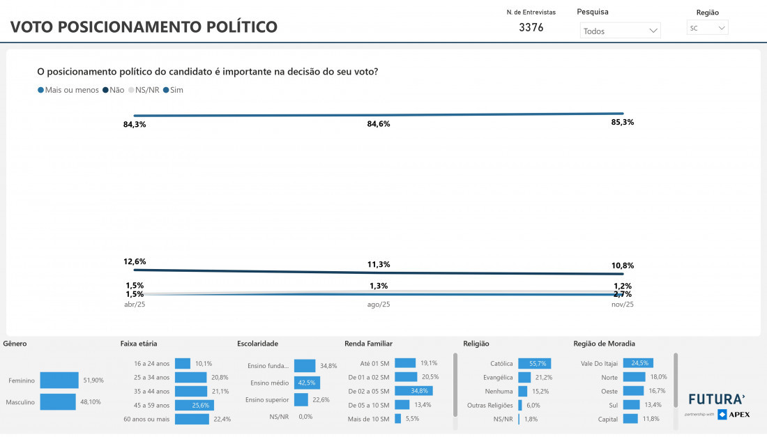
Task: Click the APEX logo icon
Action: [722, 415]
